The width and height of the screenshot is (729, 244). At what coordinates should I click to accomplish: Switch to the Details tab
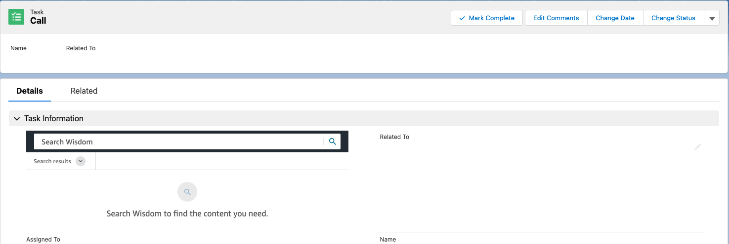pyautogui.click(x=30, y=91)
